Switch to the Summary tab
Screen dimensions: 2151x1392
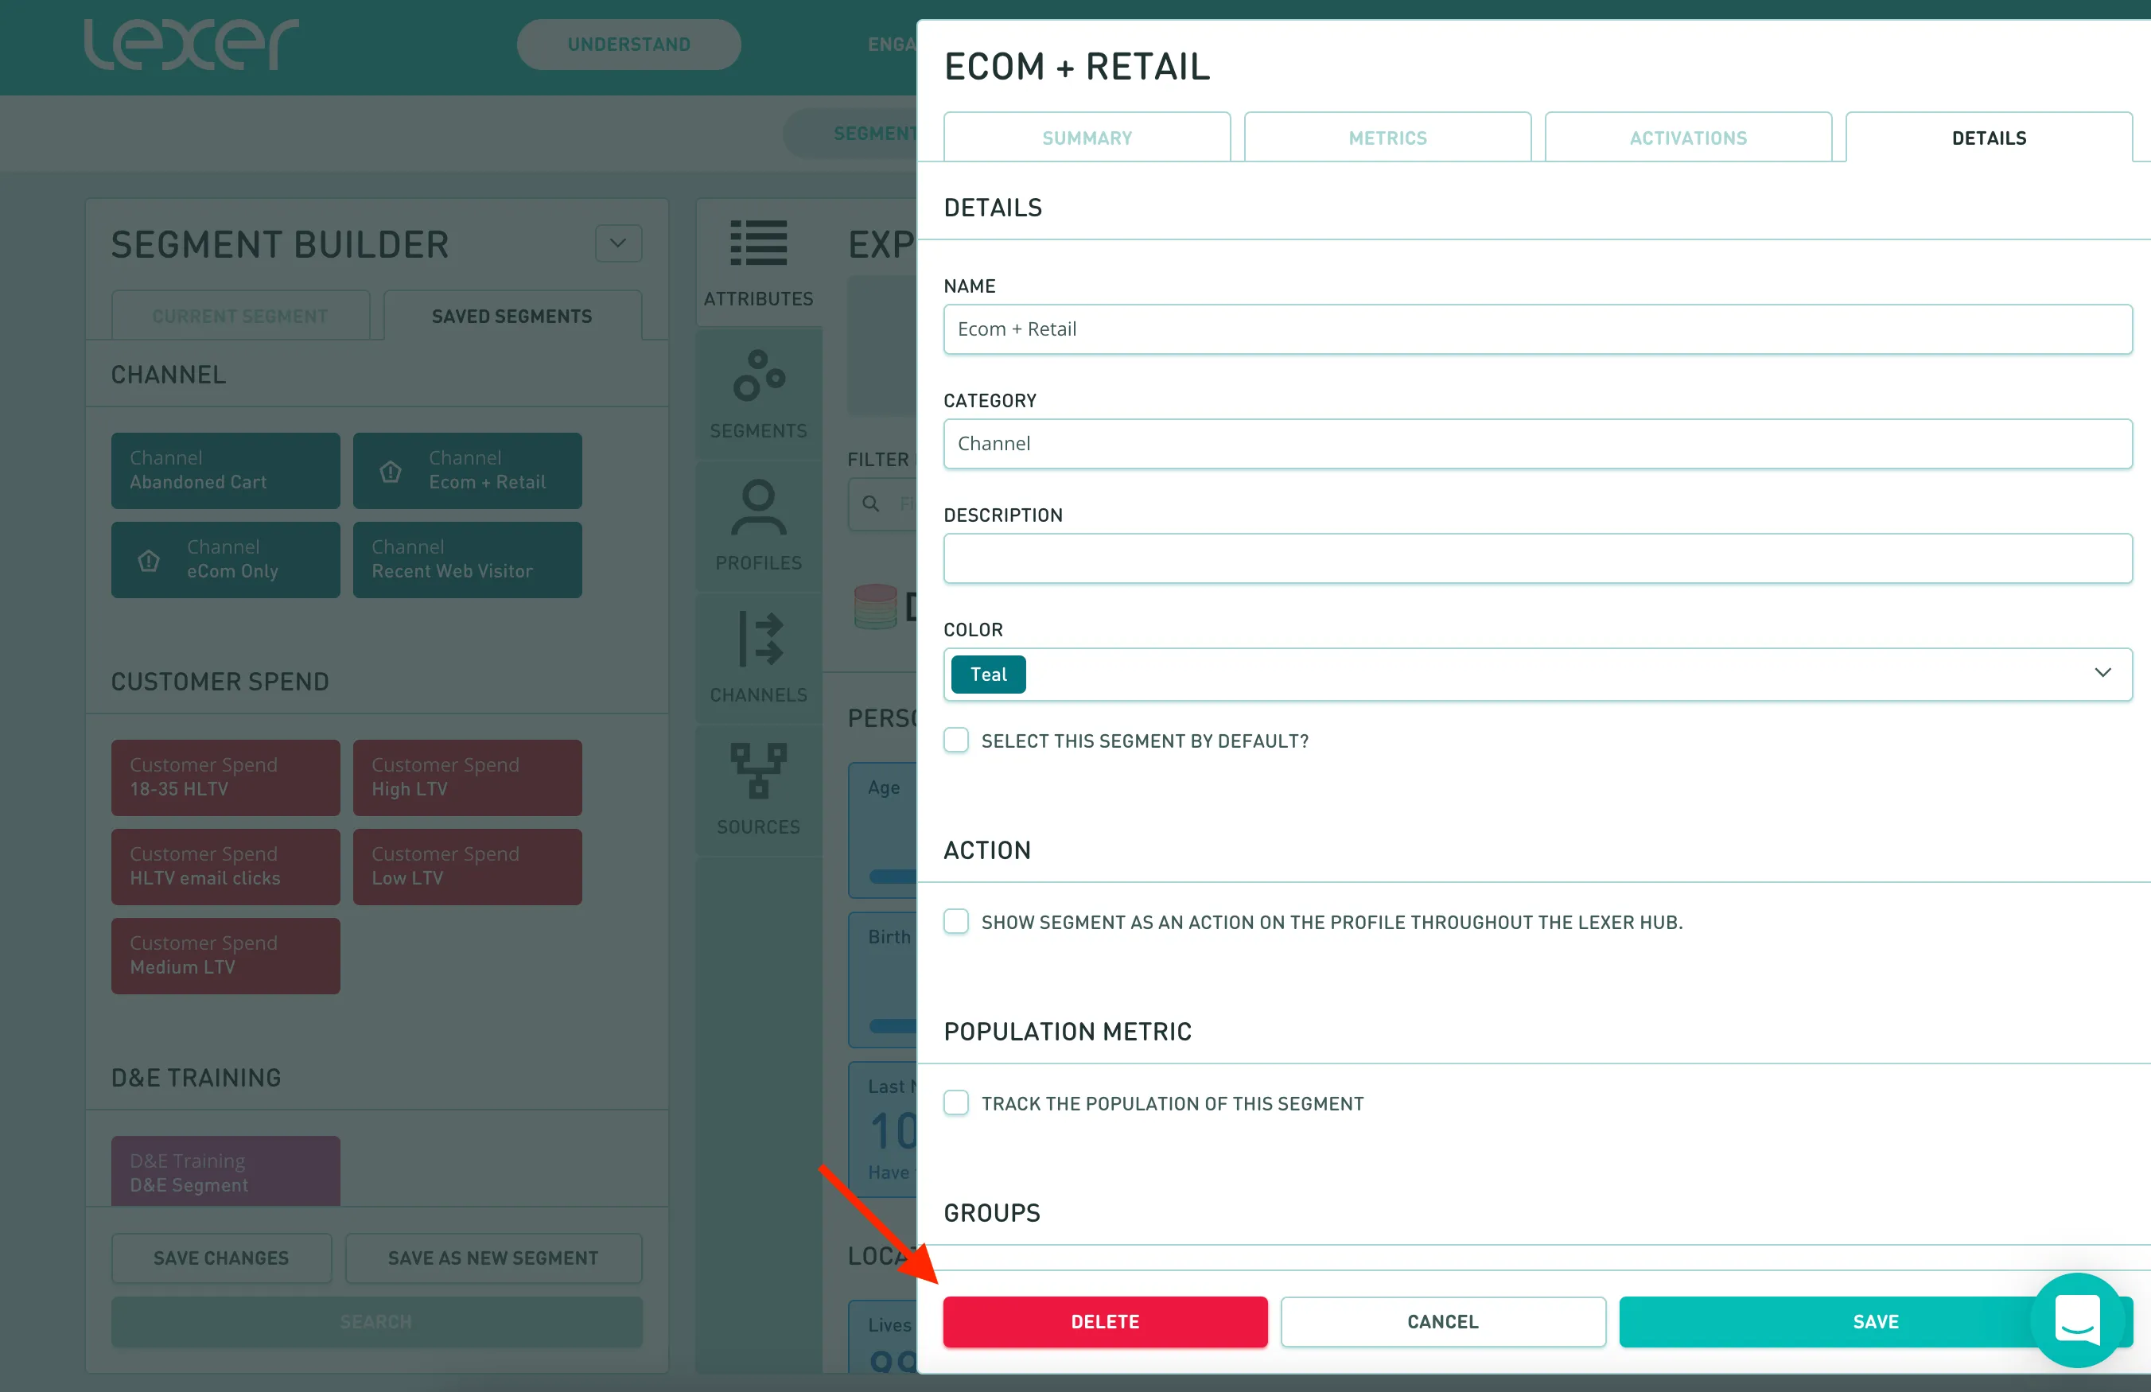(x=1087, y=138)
